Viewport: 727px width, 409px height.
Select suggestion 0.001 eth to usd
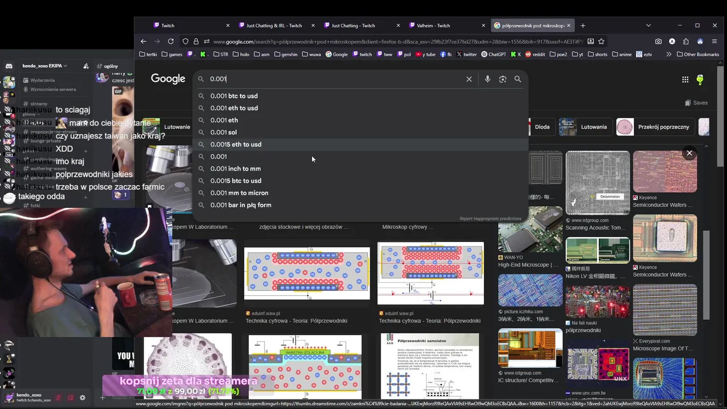click(360, 108)
